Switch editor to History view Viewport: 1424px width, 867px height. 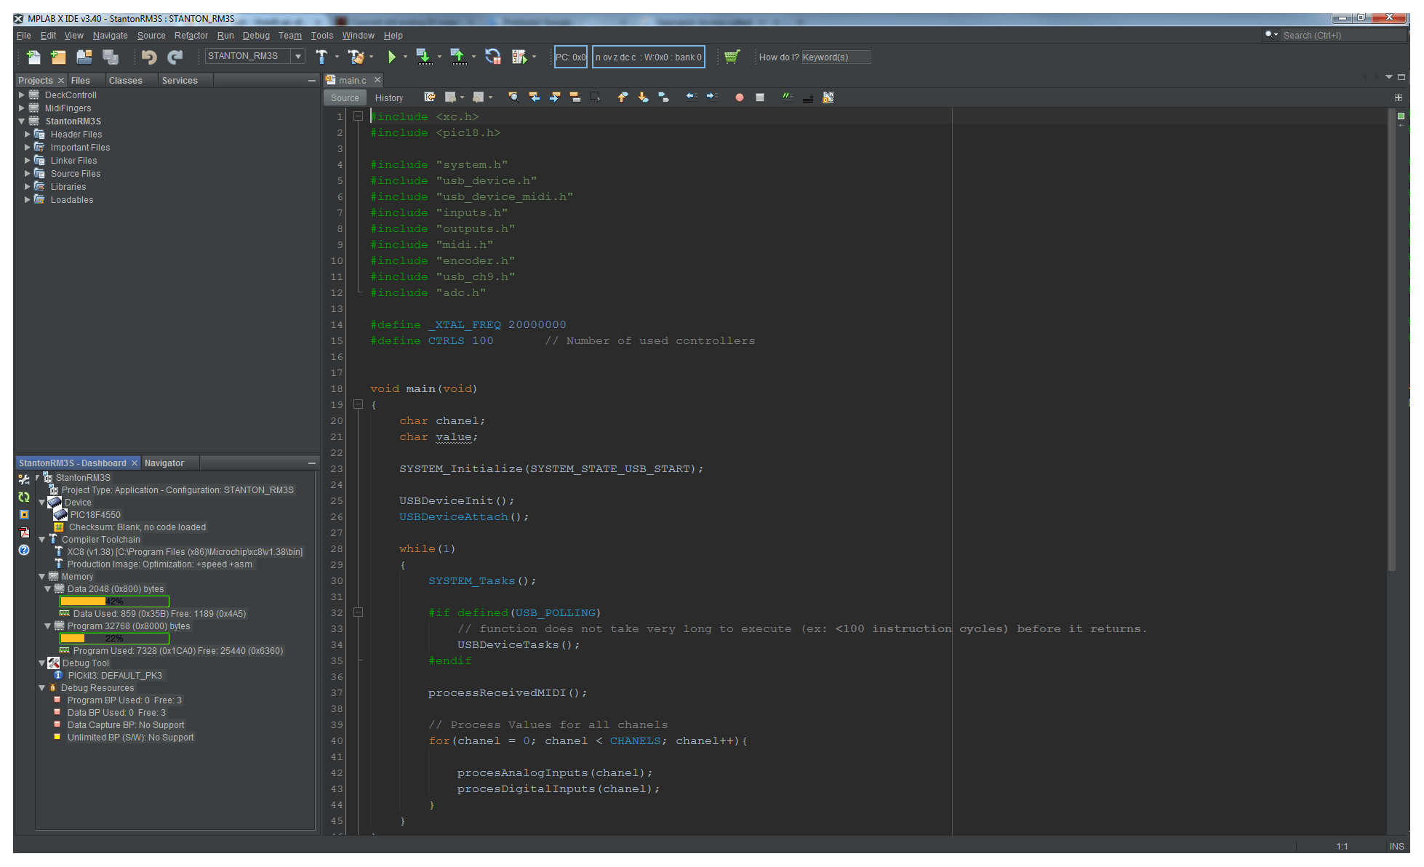(389, 97)
